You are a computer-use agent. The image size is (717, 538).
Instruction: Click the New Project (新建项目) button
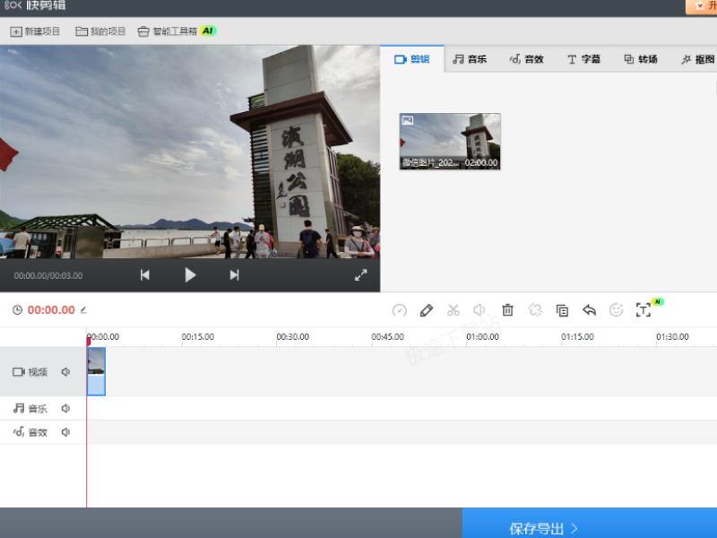point(35,31)
